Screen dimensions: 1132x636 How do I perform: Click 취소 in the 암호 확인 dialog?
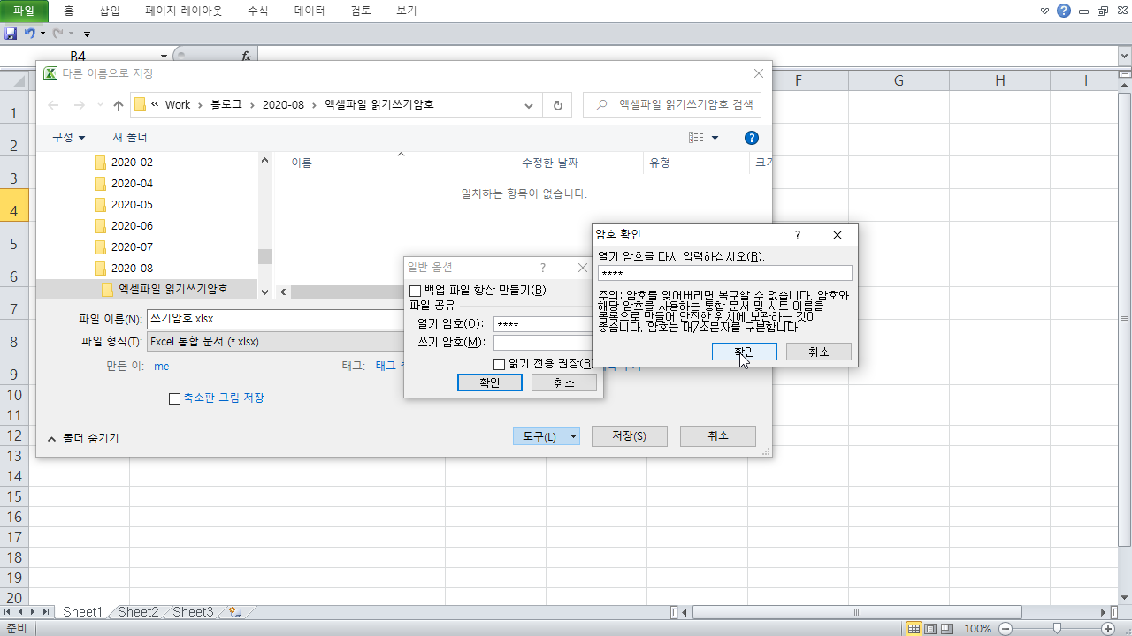(819, 352)
